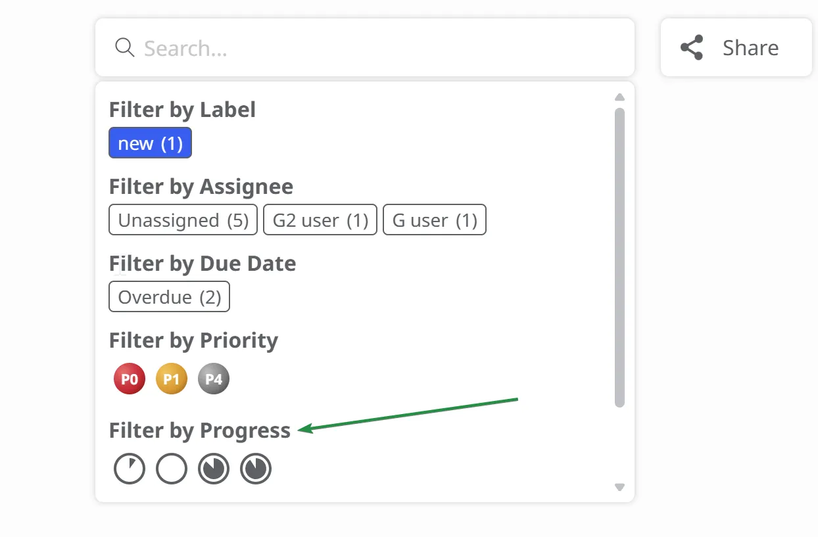818x537 pixels.
Task: Filter by P0 red priority
Action: coord(130,379)
